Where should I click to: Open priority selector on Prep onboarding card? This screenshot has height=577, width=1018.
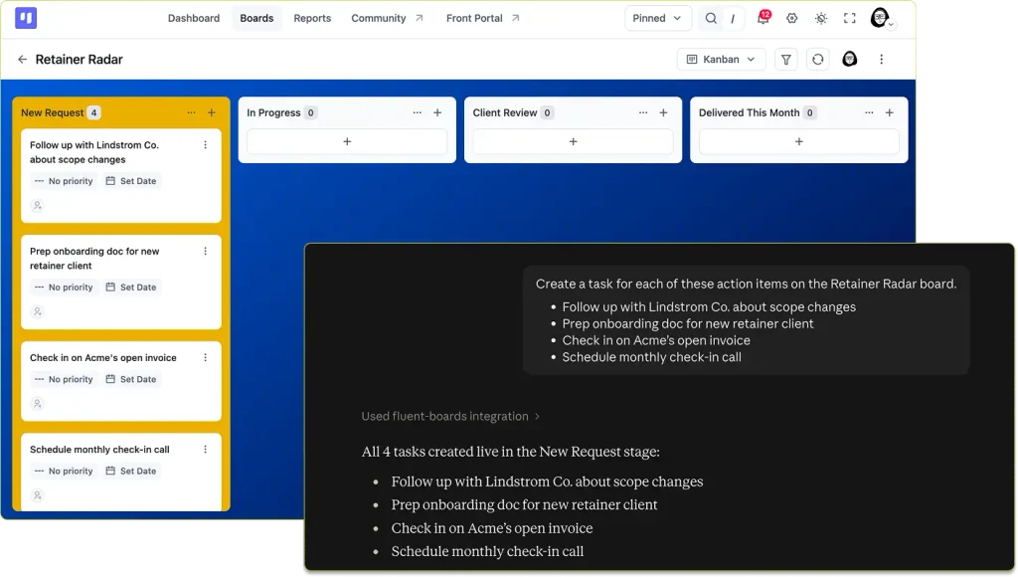pyautogui.click(x=64, y=288)
